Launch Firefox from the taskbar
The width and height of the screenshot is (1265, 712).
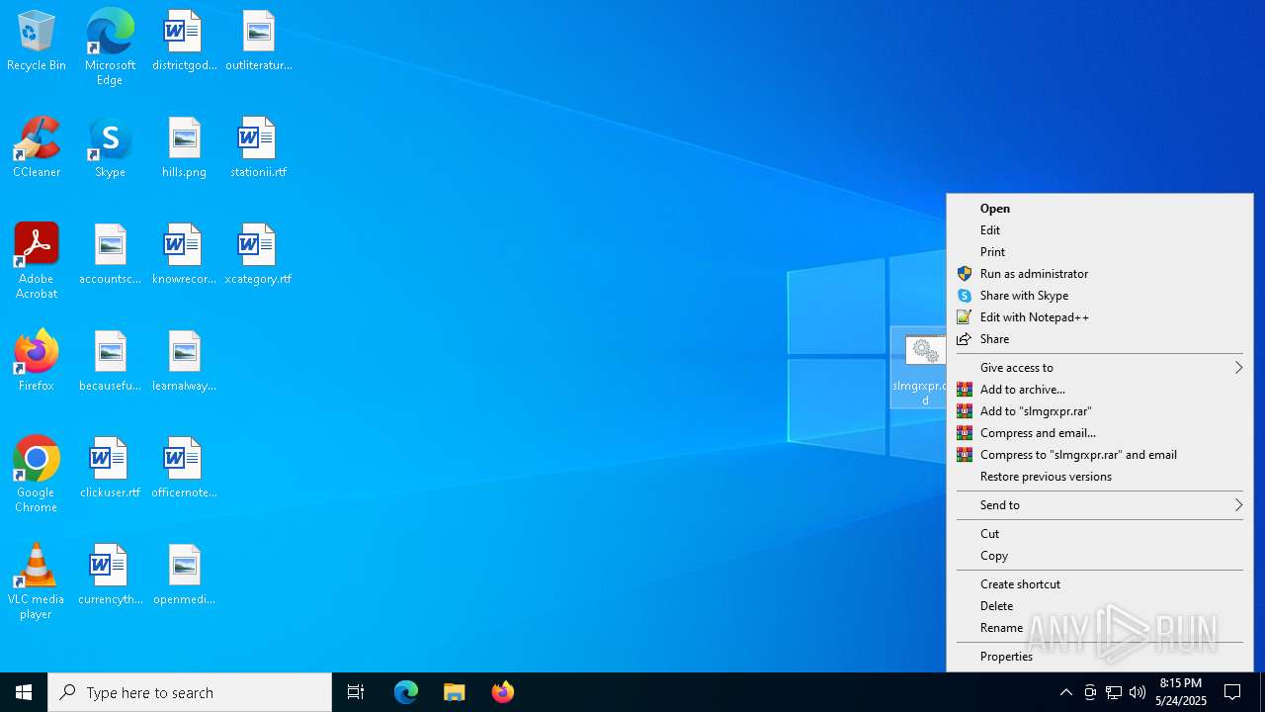[x=503, y=692]
